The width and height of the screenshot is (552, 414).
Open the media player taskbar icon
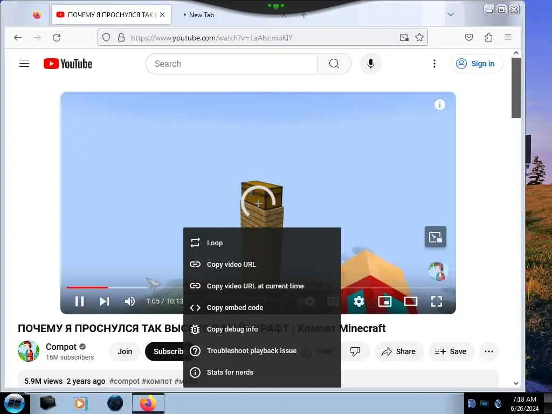pyautogui.click(x=80, y=403)
